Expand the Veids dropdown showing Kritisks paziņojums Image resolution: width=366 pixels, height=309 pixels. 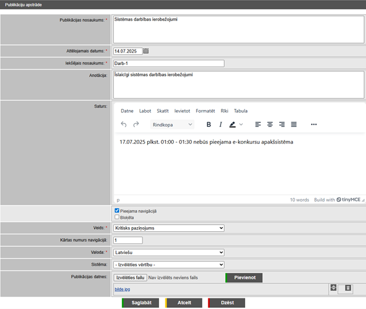[x=169, y=228]
